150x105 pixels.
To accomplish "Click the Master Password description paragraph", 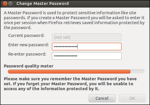I will point(74,20).
